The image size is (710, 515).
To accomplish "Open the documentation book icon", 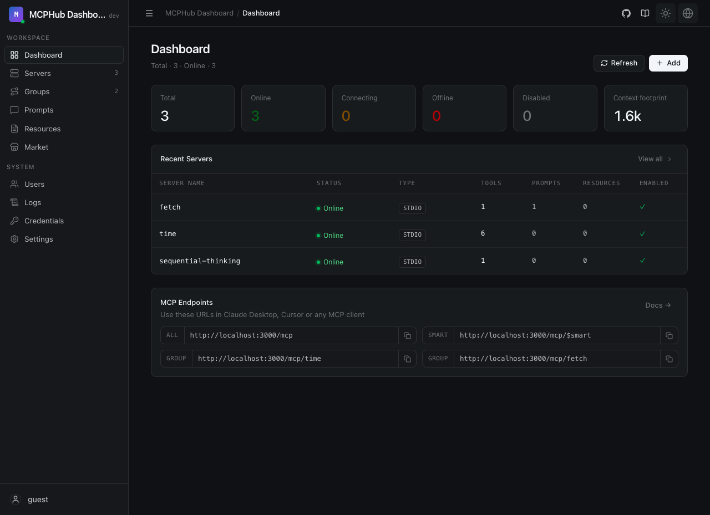I will point(645,13).
